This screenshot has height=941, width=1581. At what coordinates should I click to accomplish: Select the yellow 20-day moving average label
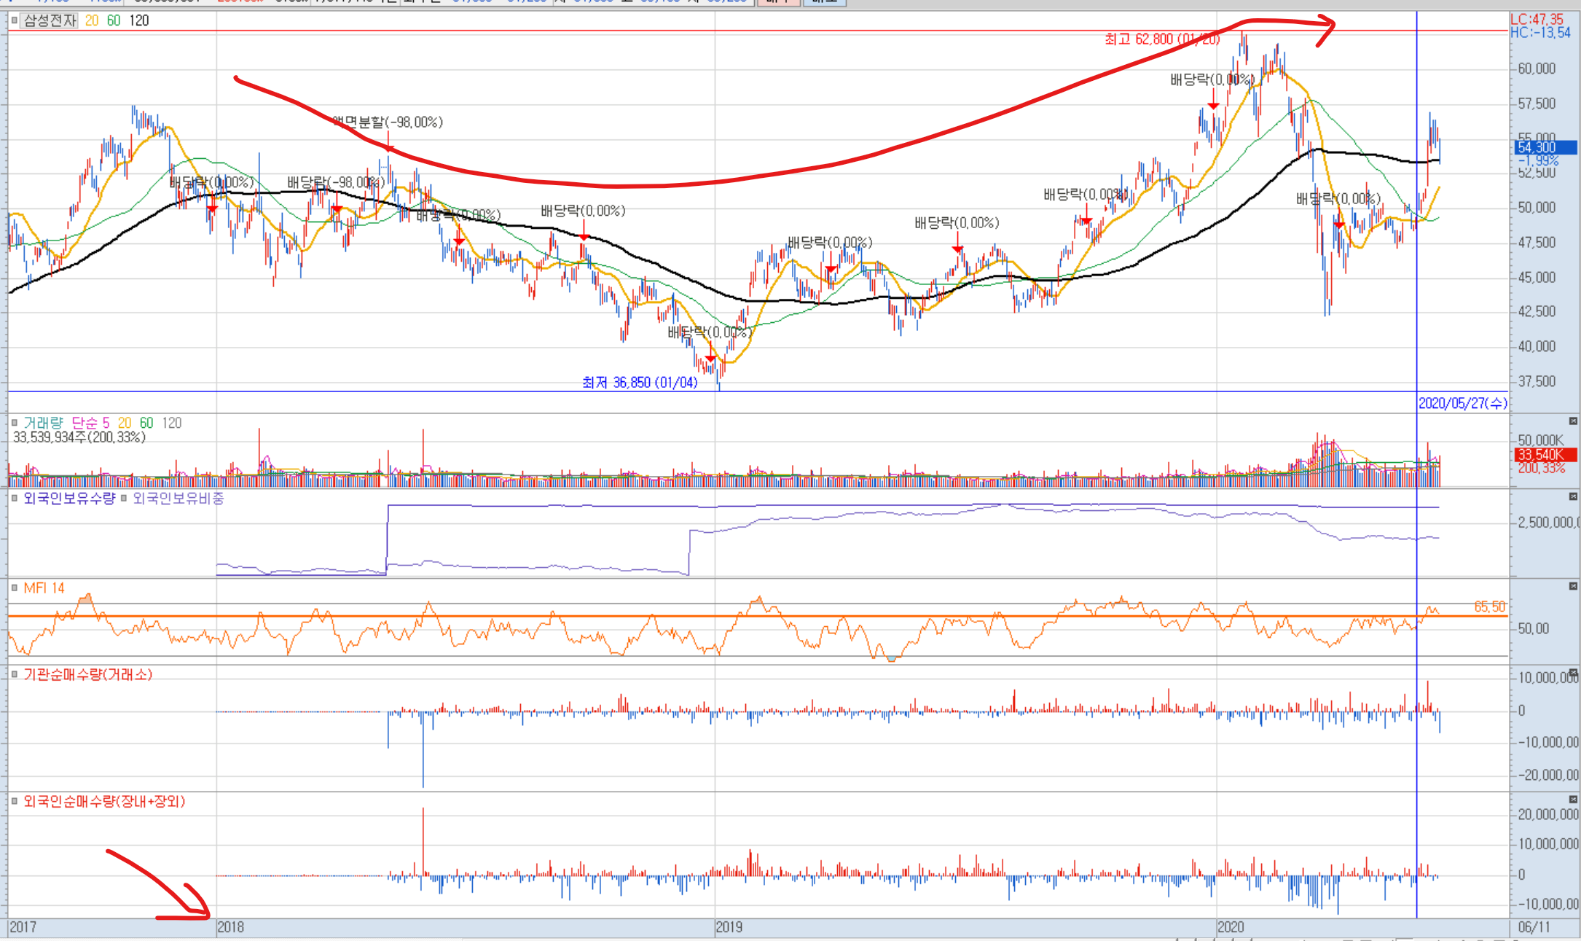point(91,20)
